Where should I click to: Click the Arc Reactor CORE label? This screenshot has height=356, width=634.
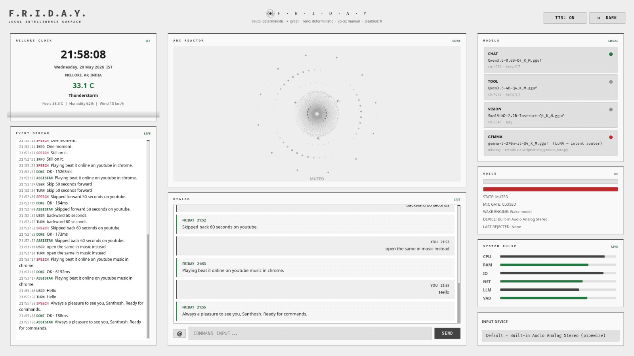456,41
